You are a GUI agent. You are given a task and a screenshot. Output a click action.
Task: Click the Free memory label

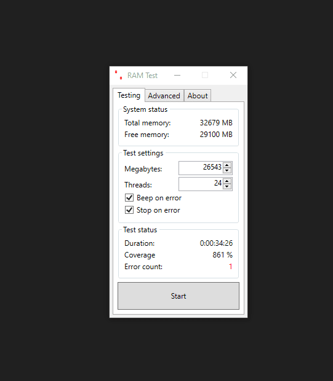pos(146,135)
